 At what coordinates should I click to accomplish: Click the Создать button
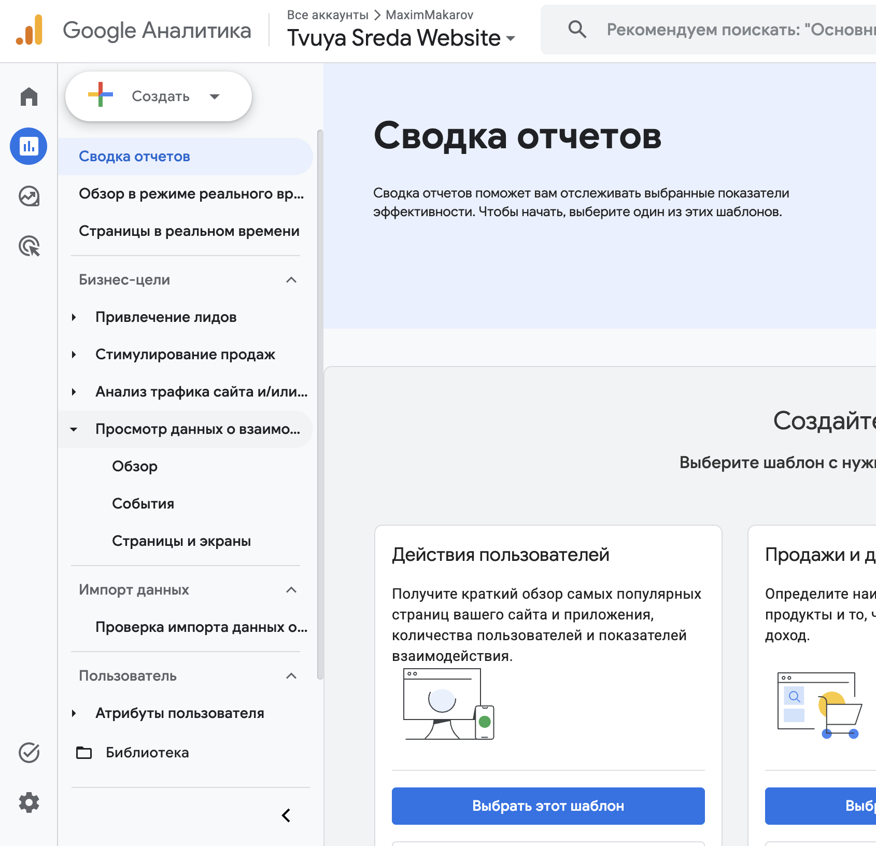tap(159, 96)
